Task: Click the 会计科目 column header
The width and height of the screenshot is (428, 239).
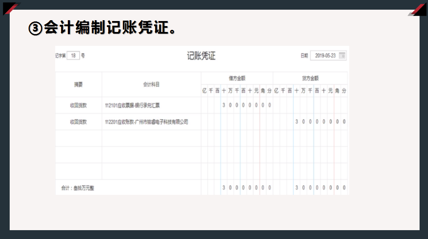Action: 151,85
